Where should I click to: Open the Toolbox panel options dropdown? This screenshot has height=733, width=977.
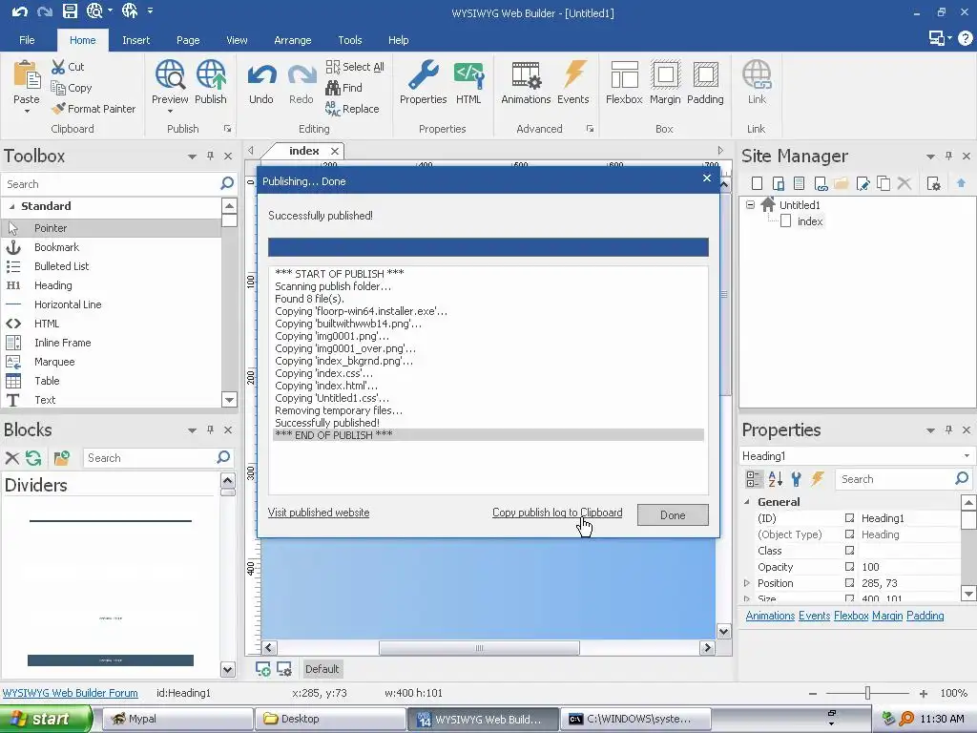coord(192,157)
